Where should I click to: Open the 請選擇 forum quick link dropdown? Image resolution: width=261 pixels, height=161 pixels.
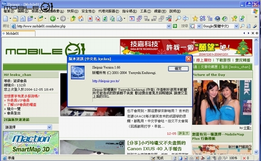click(49, 127)
